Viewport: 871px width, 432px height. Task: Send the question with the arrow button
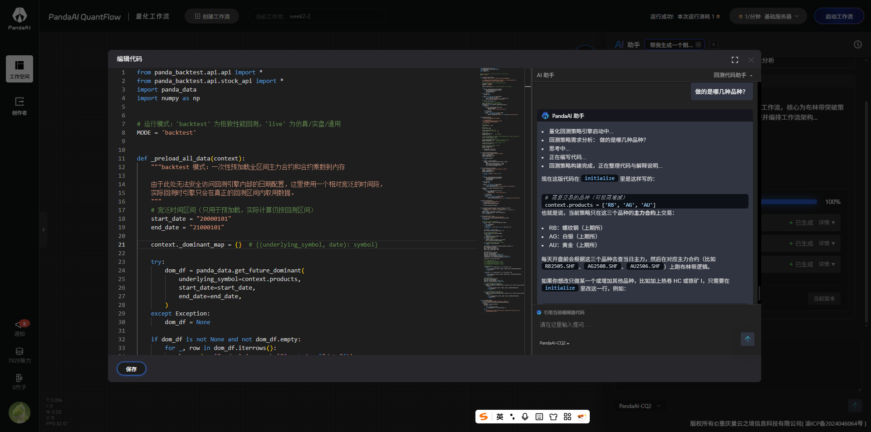pos(747,339)
